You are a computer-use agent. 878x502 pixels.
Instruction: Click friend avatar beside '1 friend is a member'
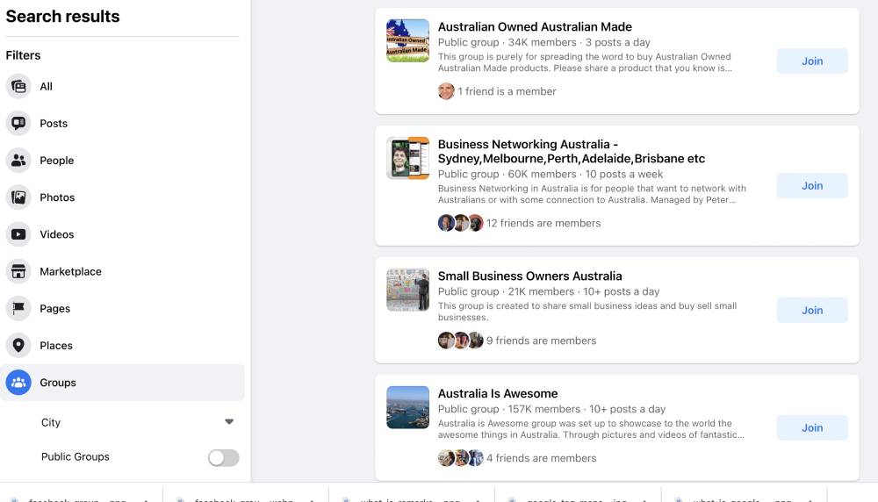tap(446, 91)
